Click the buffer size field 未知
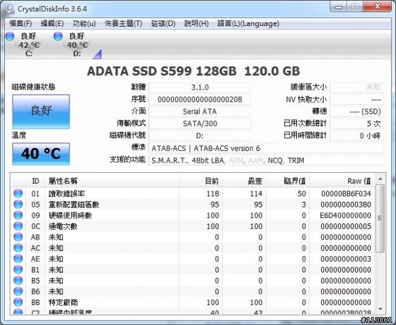Screen dimensions: 396x325 click(x=356, y=87)
